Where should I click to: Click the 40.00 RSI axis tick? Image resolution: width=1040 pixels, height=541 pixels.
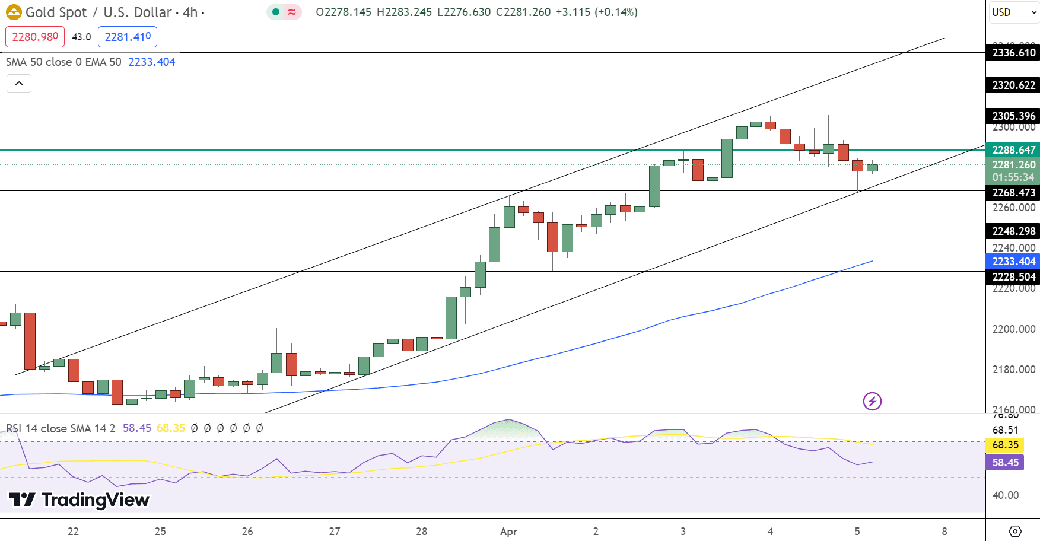point(1005,495)
